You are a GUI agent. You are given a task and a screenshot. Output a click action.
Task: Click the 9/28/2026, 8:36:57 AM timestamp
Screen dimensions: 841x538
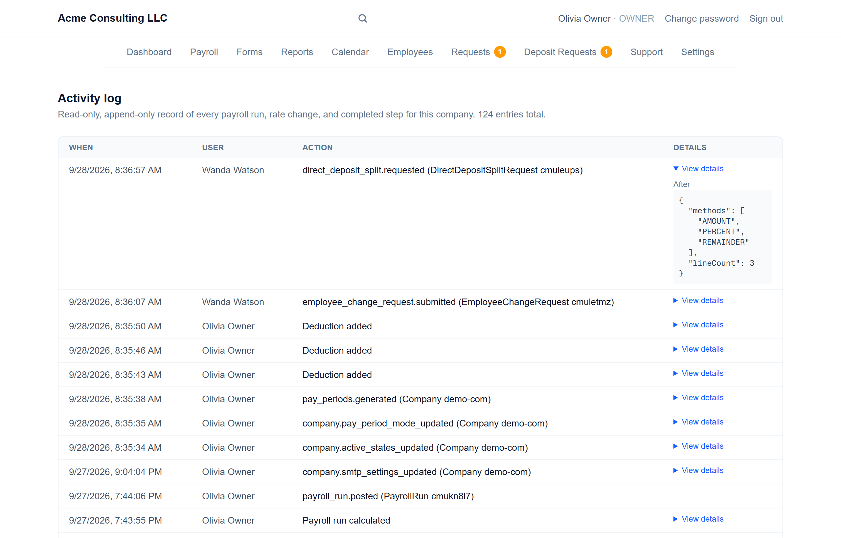(115, 170)
